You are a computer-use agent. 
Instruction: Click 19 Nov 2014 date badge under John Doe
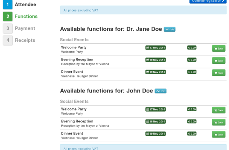tap(156, 134)
